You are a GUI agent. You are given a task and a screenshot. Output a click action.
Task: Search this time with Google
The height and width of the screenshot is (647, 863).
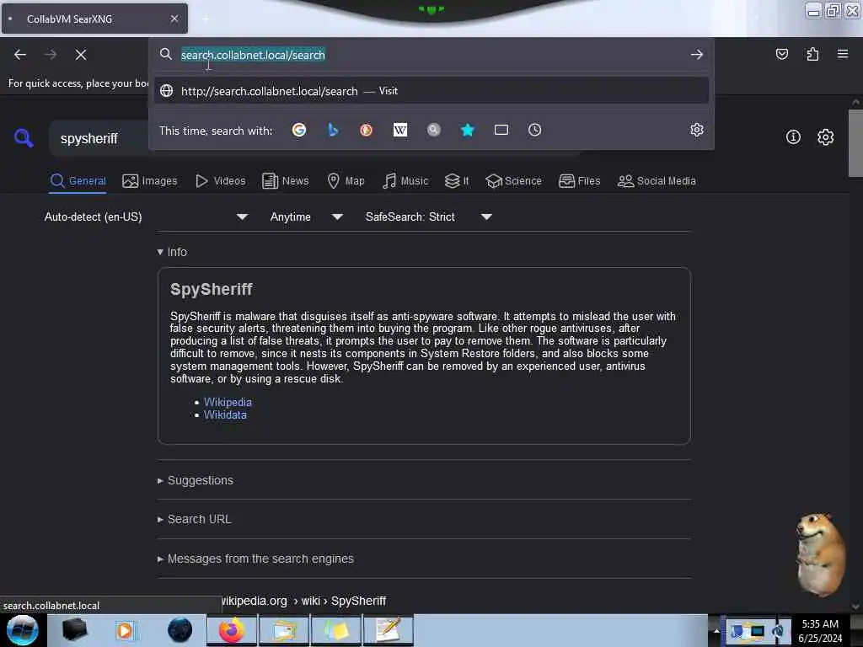pos(299,130)
